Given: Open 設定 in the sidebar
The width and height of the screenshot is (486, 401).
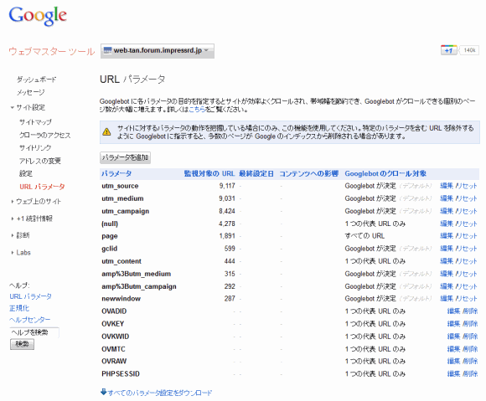Looking at the screenshot, I should coord(26,173).
